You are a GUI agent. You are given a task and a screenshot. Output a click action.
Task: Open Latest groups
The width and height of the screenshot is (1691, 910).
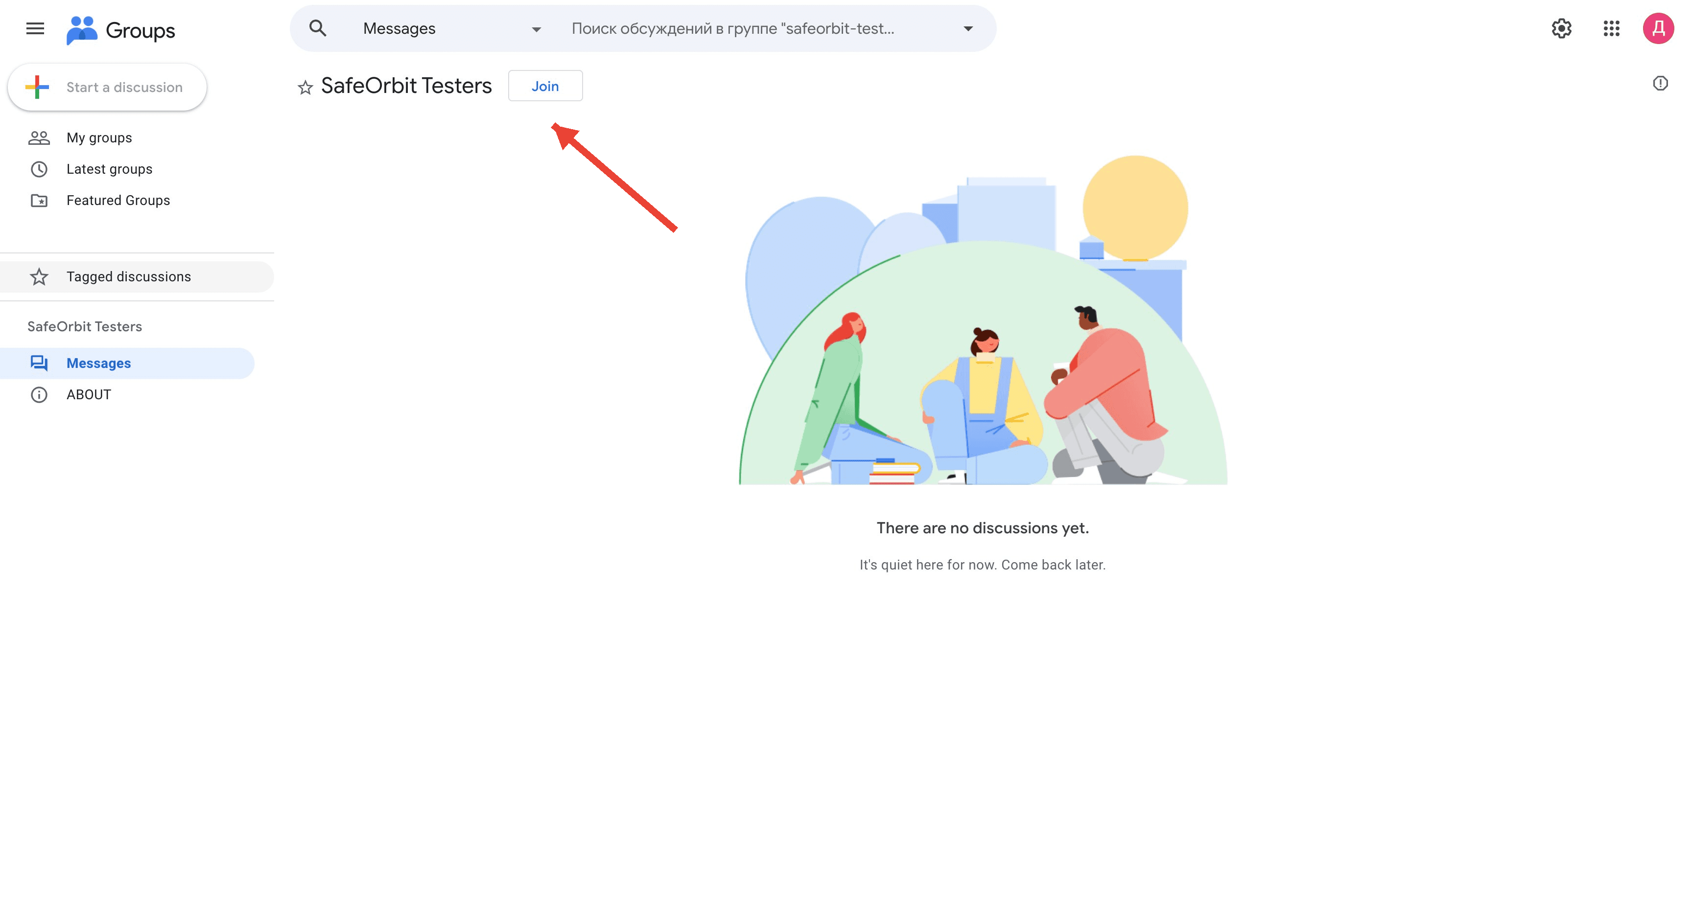(x=109, y=169)
